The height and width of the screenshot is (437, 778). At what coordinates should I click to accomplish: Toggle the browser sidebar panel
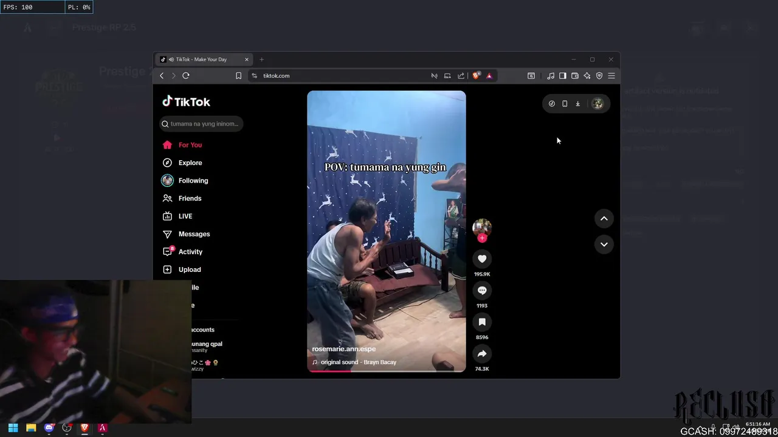563,76
